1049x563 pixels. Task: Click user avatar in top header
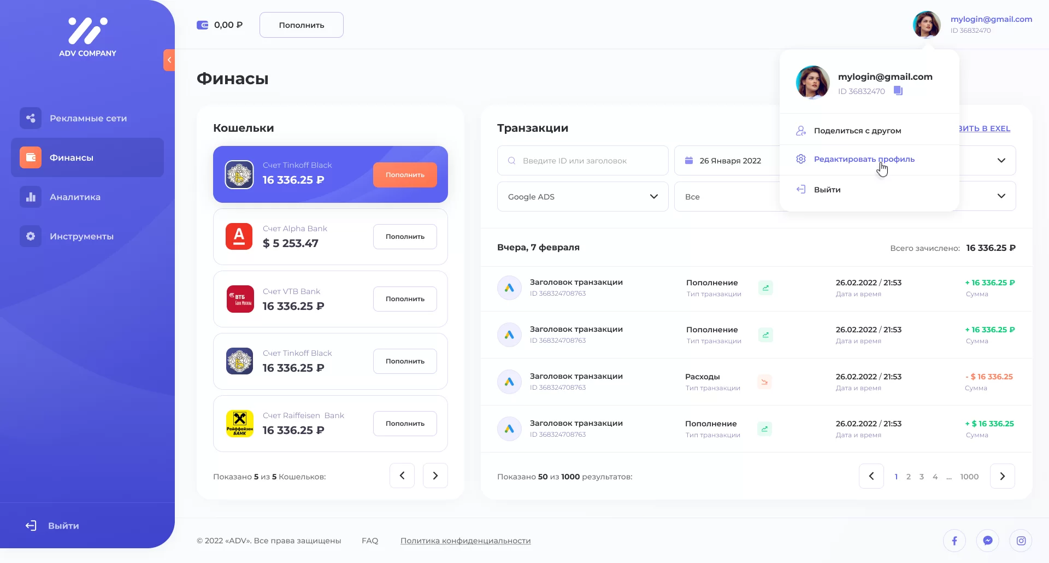pyautogui.click(x=927, y=25)
